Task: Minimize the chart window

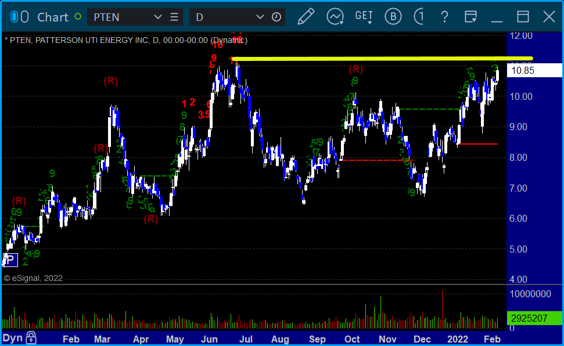Action: coord(497,21)
